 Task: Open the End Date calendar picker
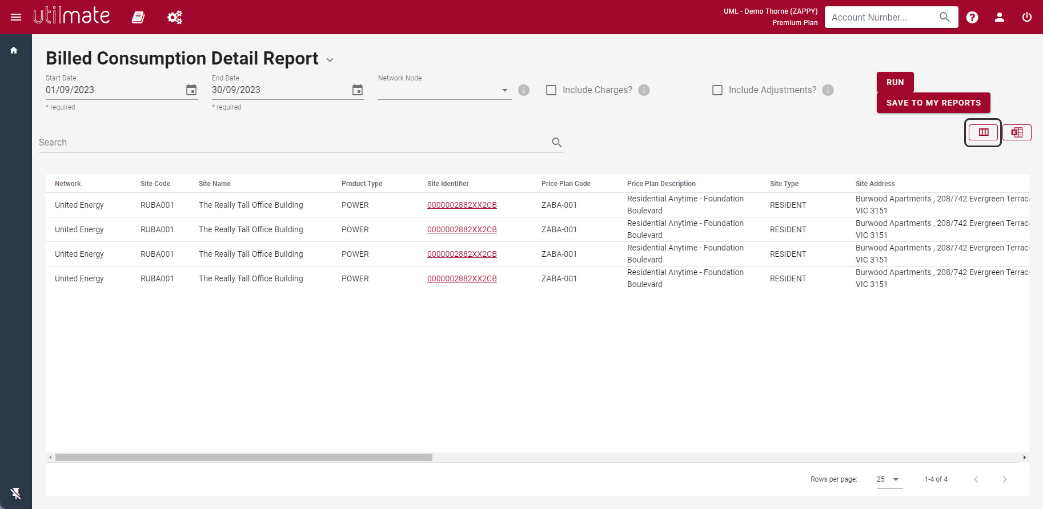pos(358,90)
